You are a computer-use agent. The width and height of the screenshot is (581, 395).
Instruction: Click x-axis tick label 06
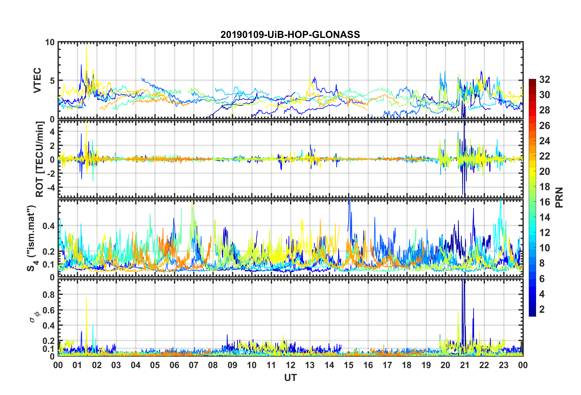(174, 365)
